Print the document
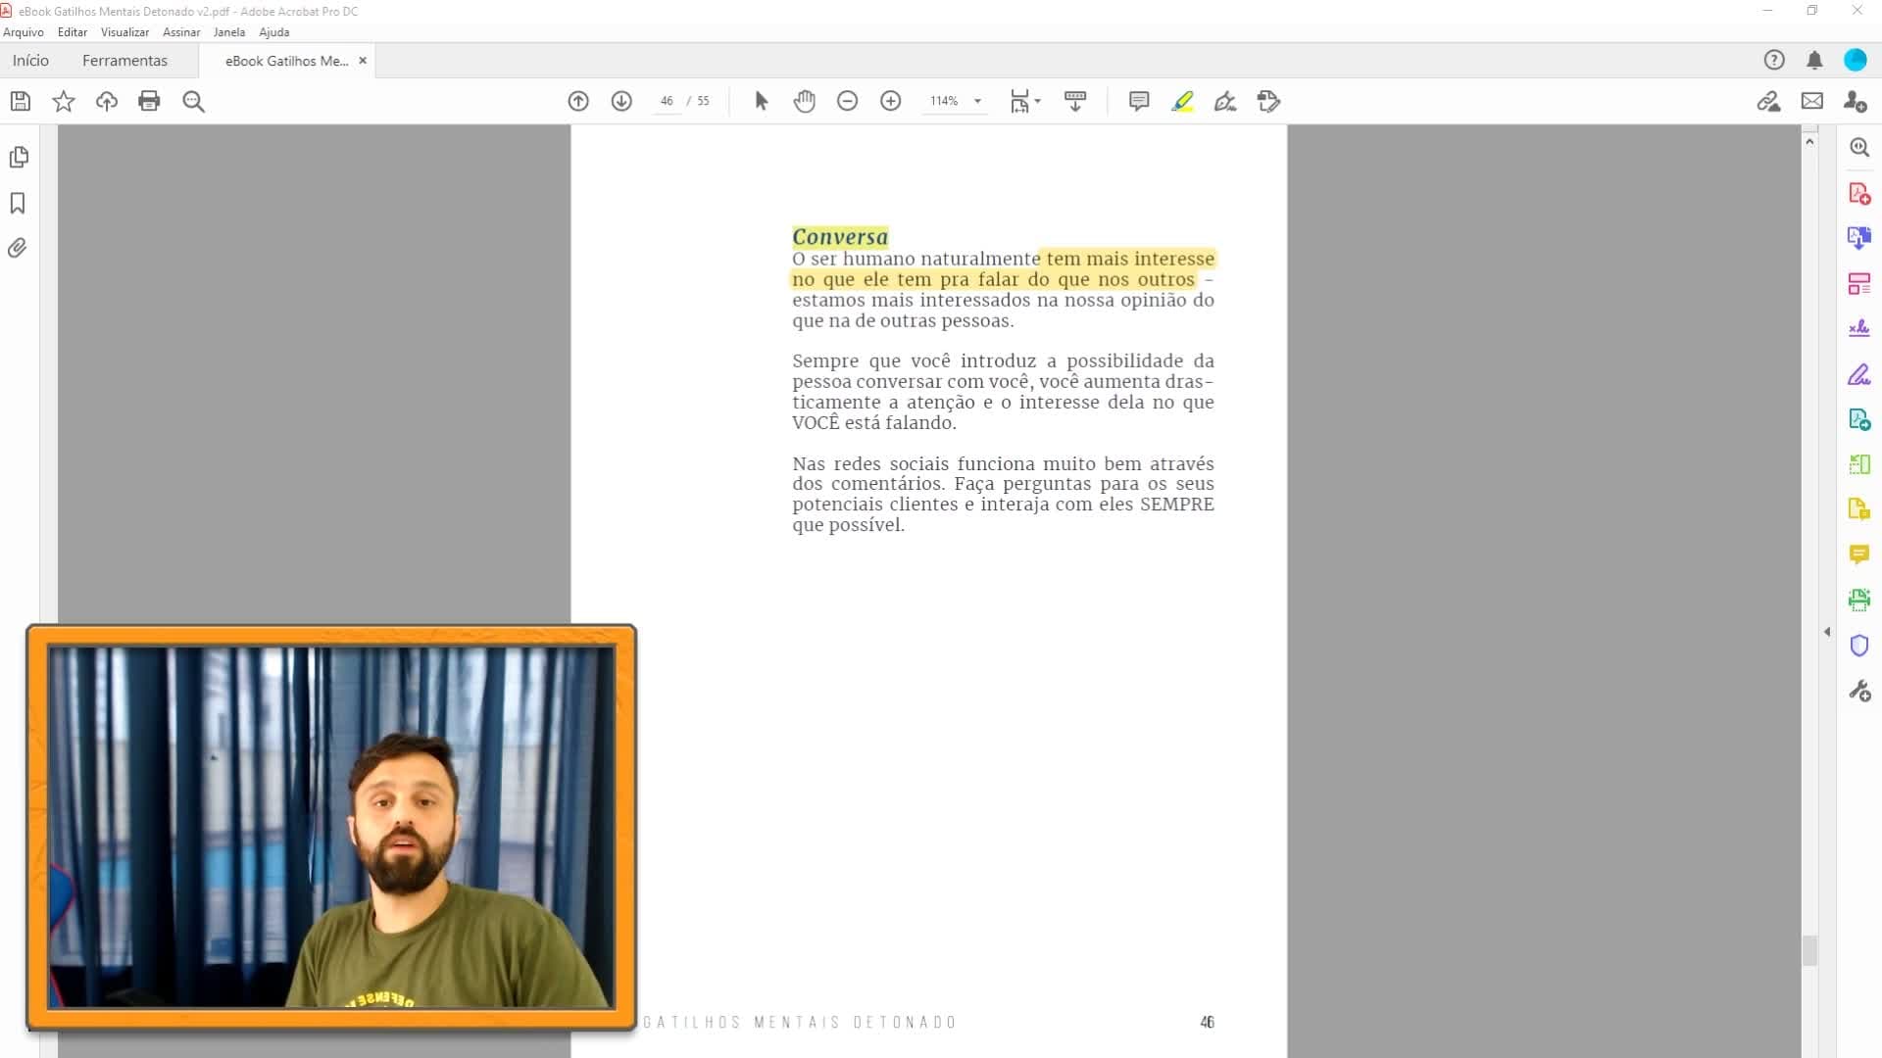 click(149, 101)
